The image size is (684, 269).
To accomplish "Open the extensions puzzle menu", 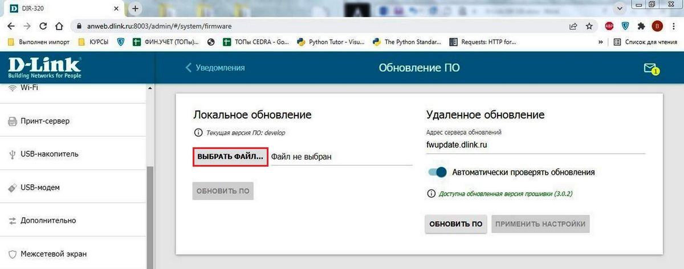I will click(x=641, y=26).
